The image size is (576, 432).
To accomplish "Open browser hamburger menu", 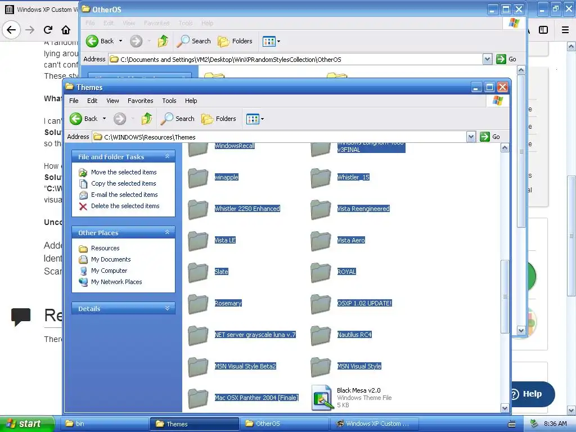I will tap(565, 30).
